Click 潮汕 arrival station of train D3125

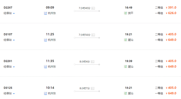point(130,93)
